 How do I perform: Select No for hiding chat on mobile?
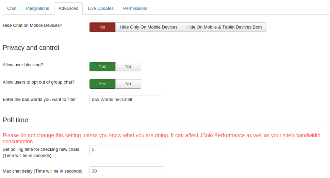point(102,27)
